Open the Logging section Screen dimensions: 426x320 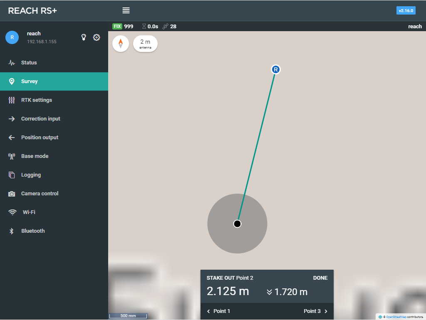click(x=54, y=175)
